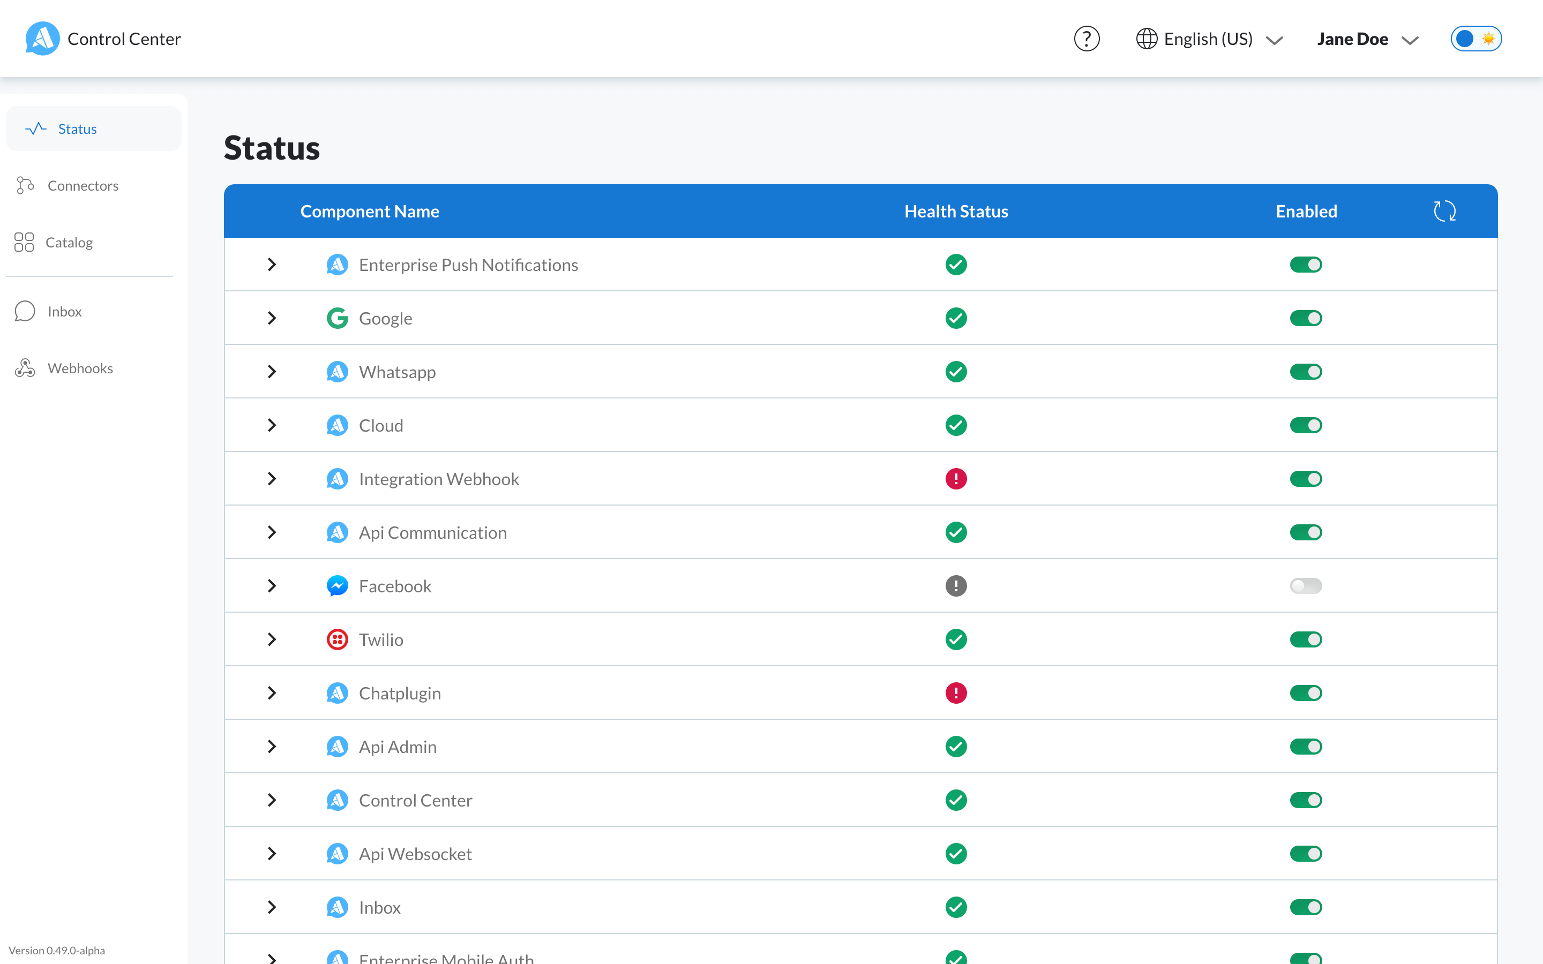1543x964 pixels.
Task: Click the Google logo icon
Action: 338,318
